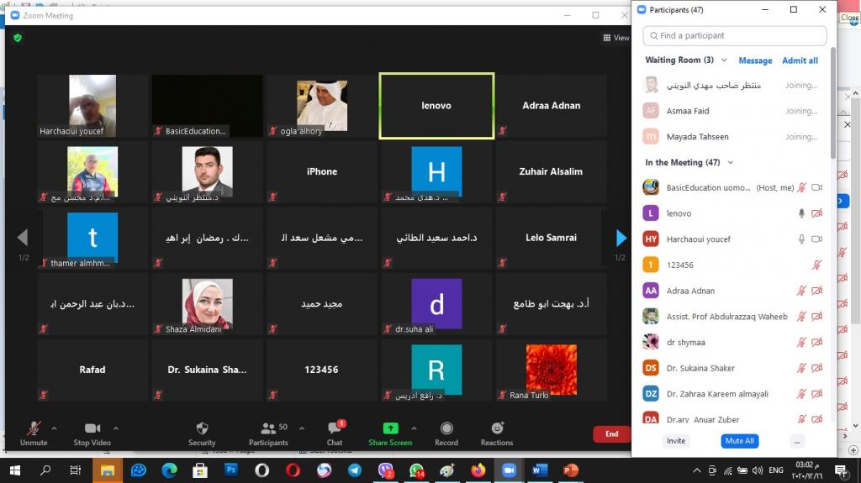This screenshot has height=483, width=861.
Task: Click the Find a participant search field
Action: click(734, 36)
